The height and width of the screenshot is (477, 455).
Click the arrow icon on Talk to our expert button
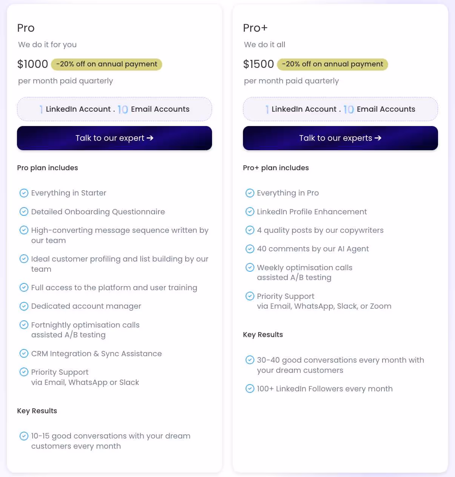tap(149, 138)
